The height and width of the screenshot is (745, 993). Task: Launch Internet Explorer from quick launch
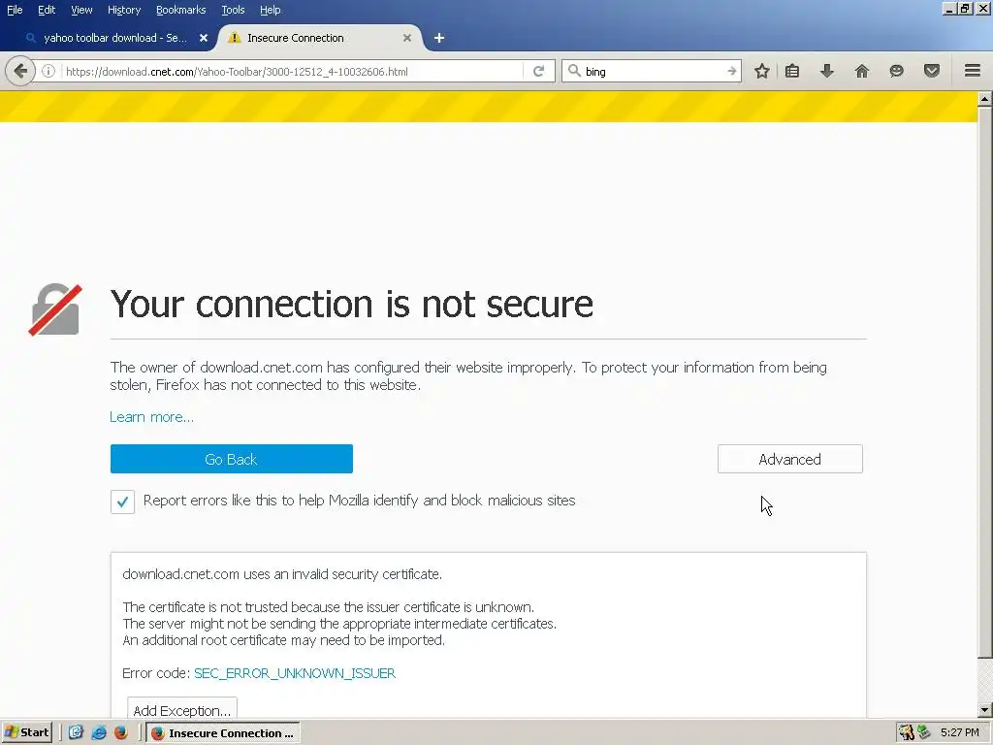coord(99,732)
